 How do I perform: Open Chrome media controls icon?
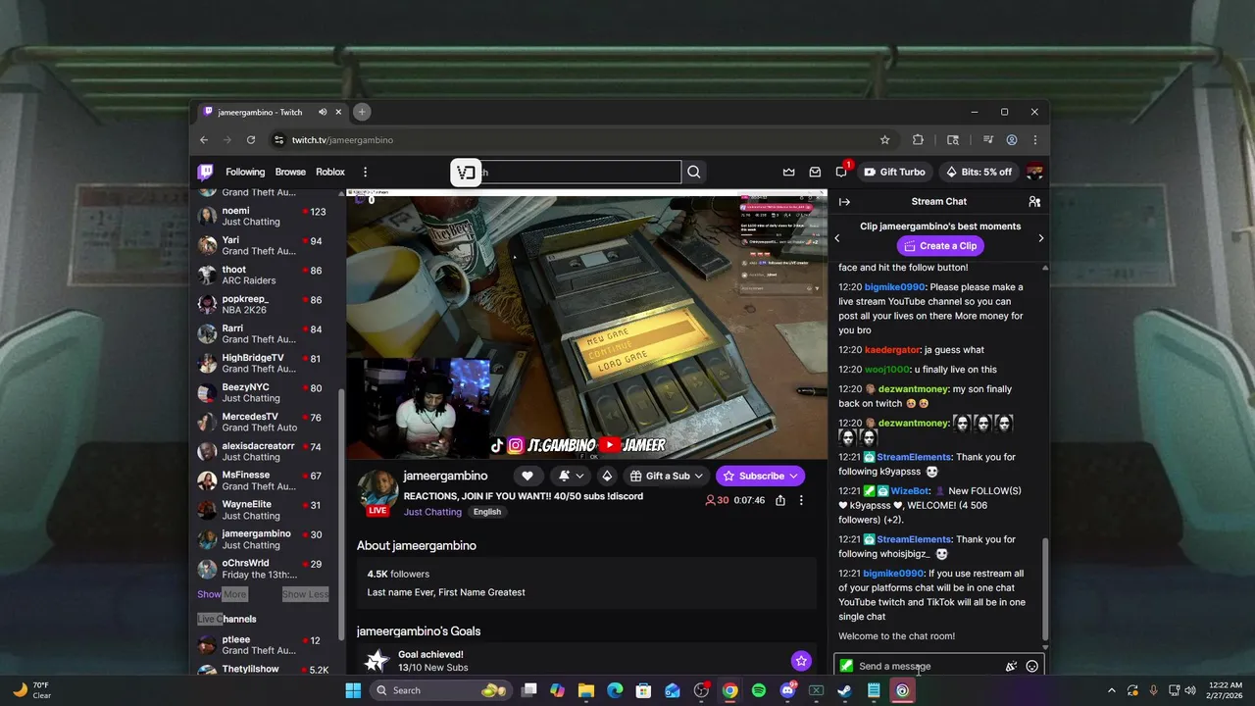988,140
